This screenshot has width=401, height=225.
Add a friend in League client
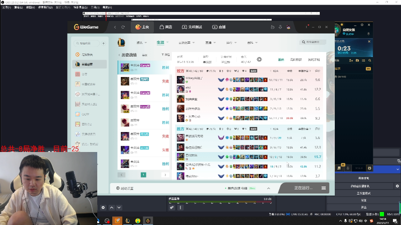pyautogui.click(x=351, y=60)
